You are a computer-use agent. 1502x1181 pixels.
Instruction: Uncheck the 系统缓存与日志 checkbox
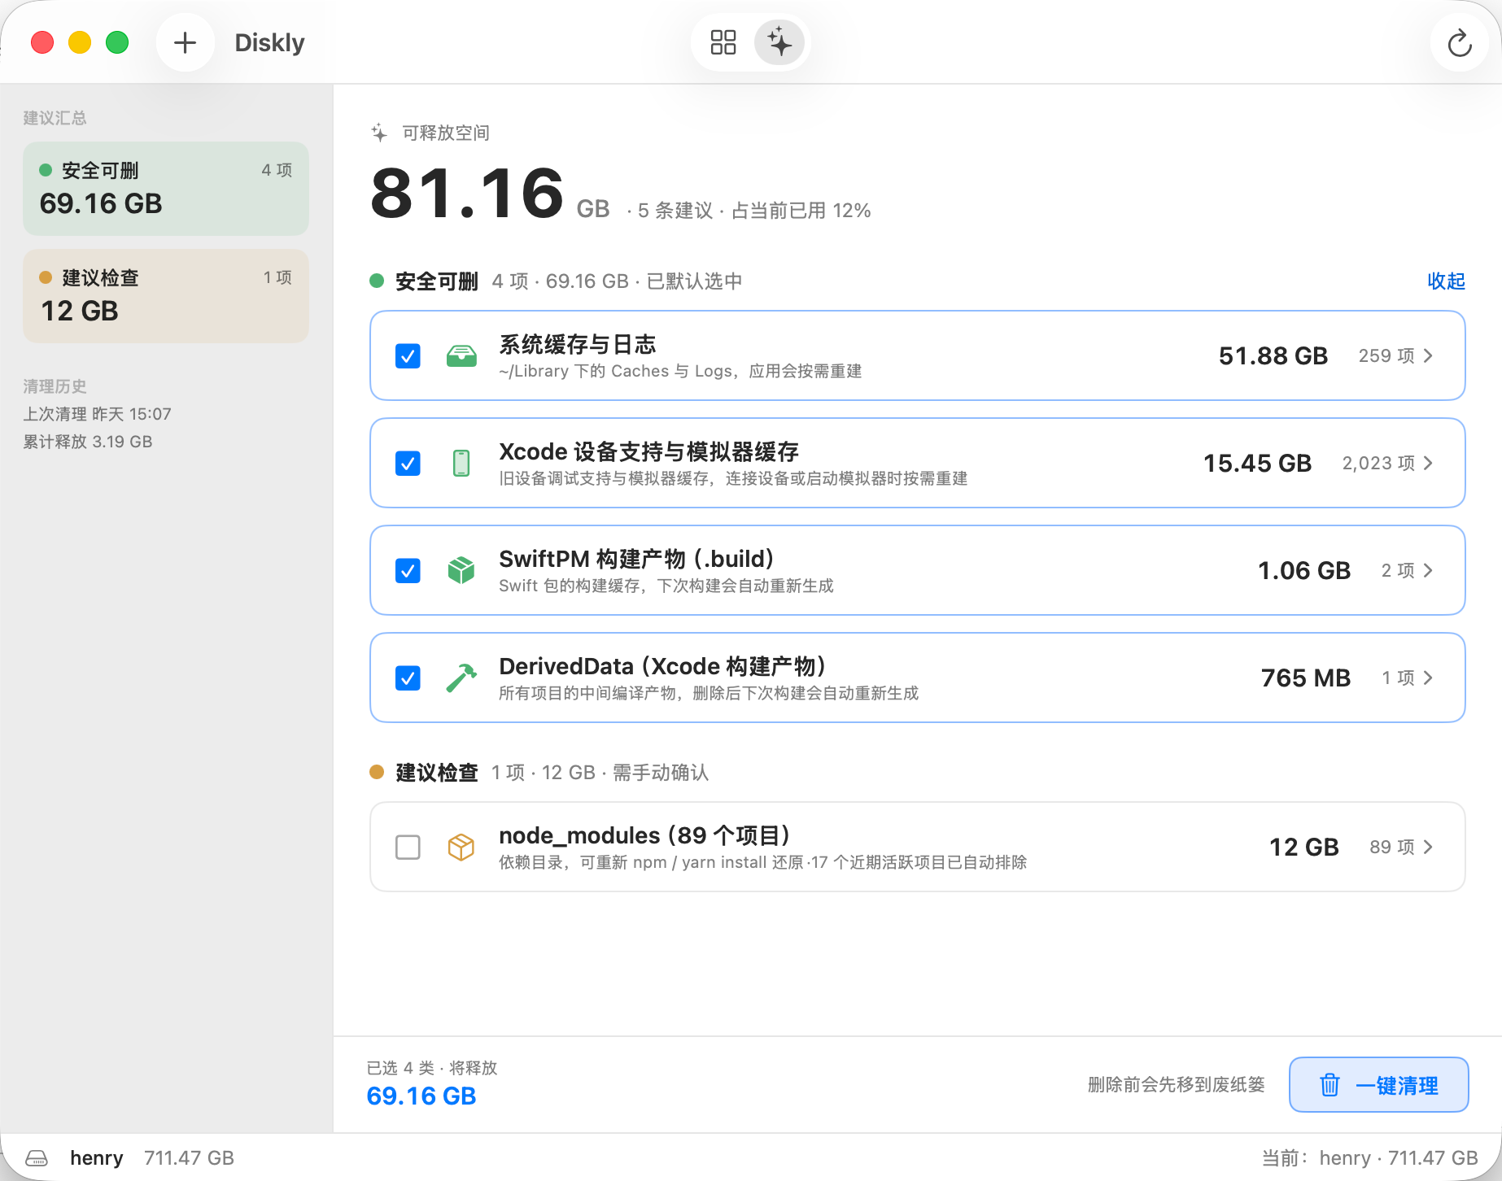(x=408, y=355)
